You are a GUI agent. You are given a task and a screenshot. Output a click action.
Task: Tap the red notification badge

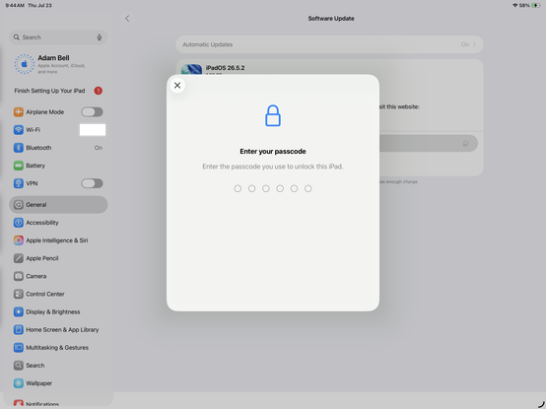[99, 91]
